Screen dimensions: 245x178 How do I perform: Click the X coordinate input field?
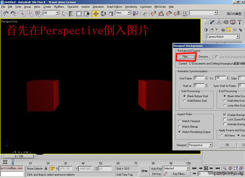[x=65, y=169]
